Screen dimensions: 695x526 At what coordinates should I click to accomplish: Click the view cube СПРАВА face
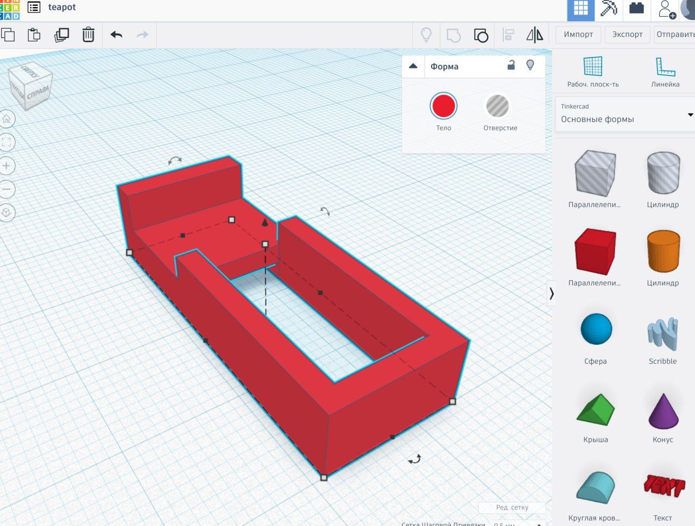pos(39,92)
